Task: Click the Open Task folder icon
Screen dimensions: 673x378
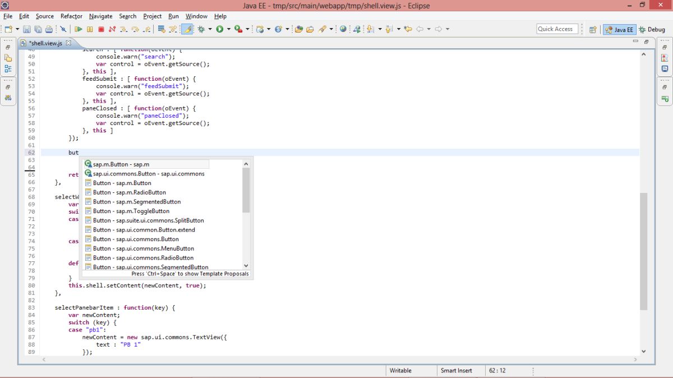Action: tap(310, 29)
